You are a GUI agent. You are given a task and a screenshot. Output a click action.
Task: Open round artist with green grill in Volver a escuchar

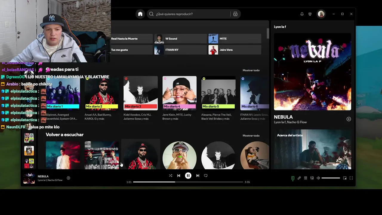point(179,155)
